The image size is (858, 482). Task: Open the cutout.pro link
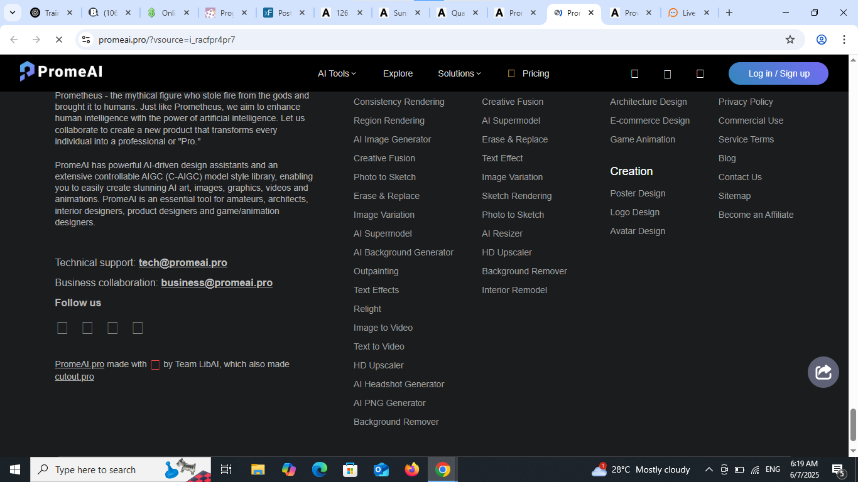pos(74,377)
